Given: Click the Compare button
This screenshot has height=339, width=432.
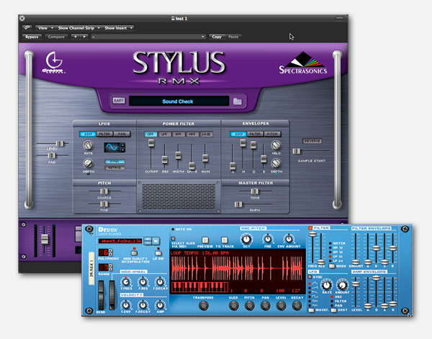Looking at the screenshot, I should pyautogui.click(x=56, y=37).
